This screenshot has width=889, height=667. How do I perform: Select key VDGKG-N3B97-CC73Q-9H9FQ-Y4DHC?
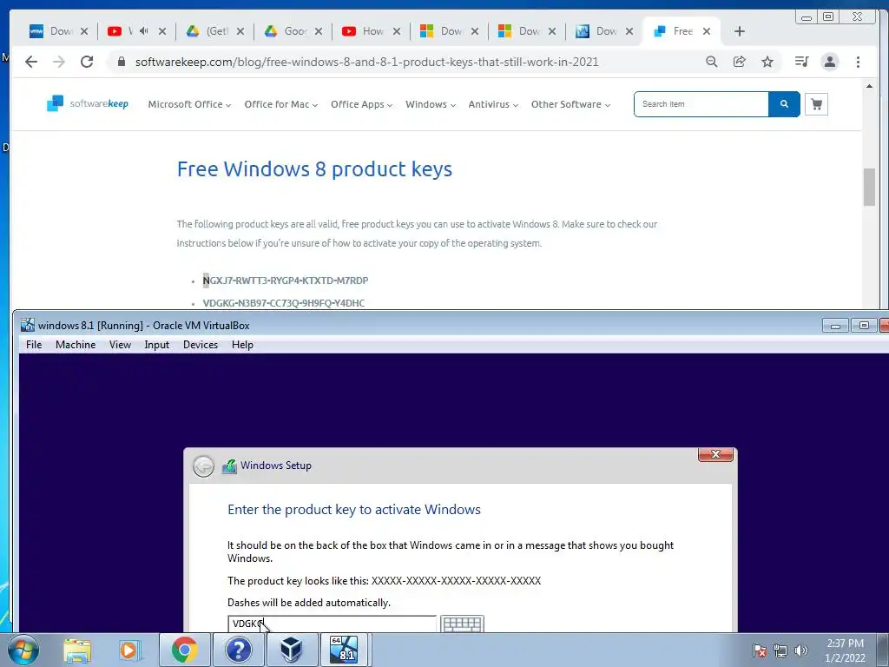point(284,303)
